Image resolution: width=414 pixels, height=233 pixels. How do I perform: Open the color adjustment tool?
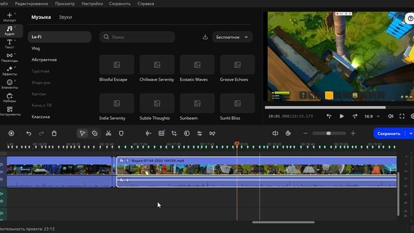coord(187,133)
